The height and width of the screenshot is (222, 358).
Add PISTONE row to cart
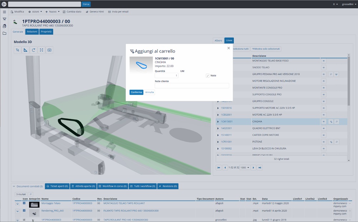(x=331, y=142)
